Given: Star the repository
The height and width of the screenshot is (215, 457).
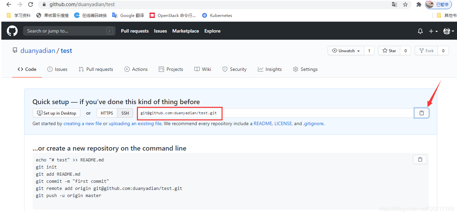Looking at the screenshot, I should [x=389, y=51].
